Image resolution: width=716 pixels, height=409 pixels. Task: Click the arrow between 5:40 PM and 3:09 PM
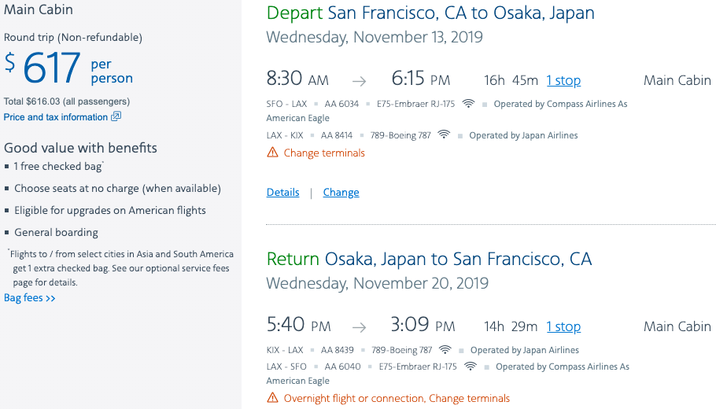[359, 327]
